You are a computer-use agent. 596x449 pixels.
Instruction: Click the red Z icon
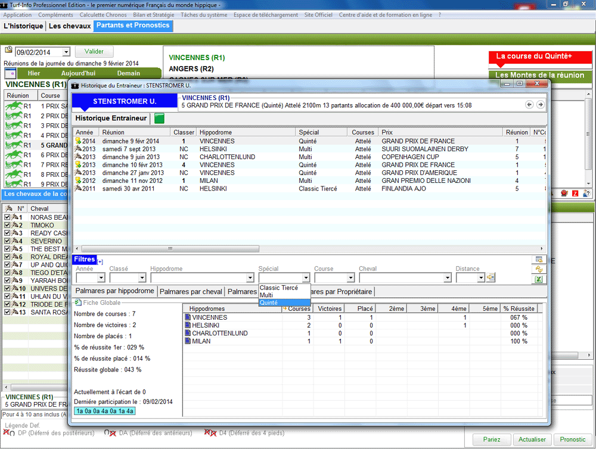coord(575,194)
